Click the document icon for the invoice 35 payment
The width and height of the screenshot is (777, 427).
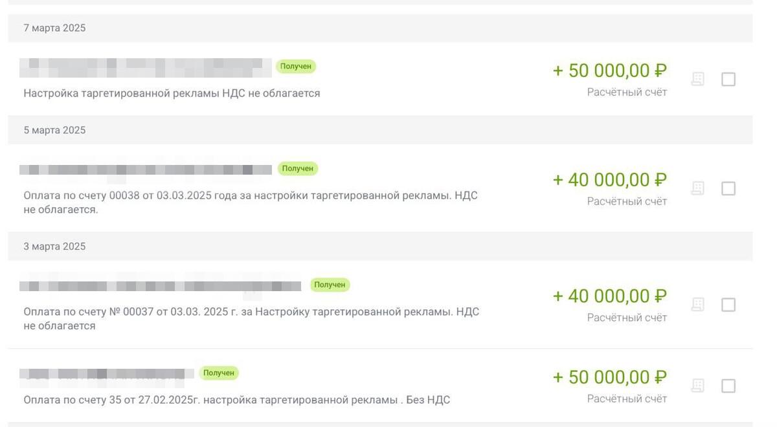[x=697, y=386]
